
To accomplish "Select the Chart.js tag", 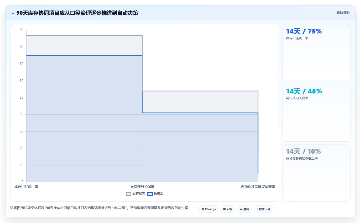I will pyautogui.click(x=209, y=209).
